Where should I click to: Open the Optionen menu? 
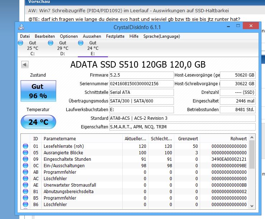point(69,36)
